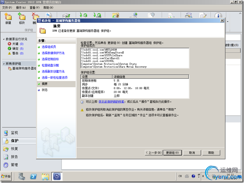Click the 开始 Start button
The image size is (244, 183).
[x=6, y=176]
